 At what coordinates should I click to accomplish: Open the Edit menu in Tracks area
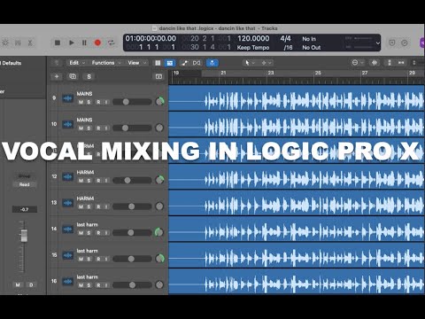point(77,63)
